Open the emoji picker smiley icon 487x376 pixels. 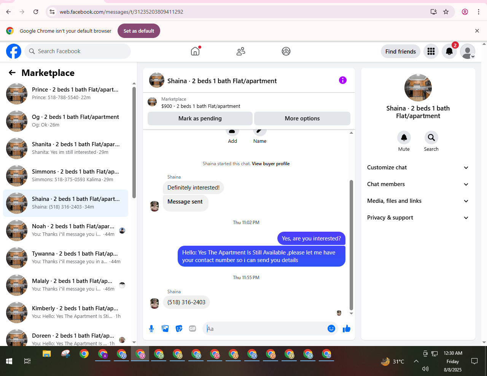[x=331, y=329]
